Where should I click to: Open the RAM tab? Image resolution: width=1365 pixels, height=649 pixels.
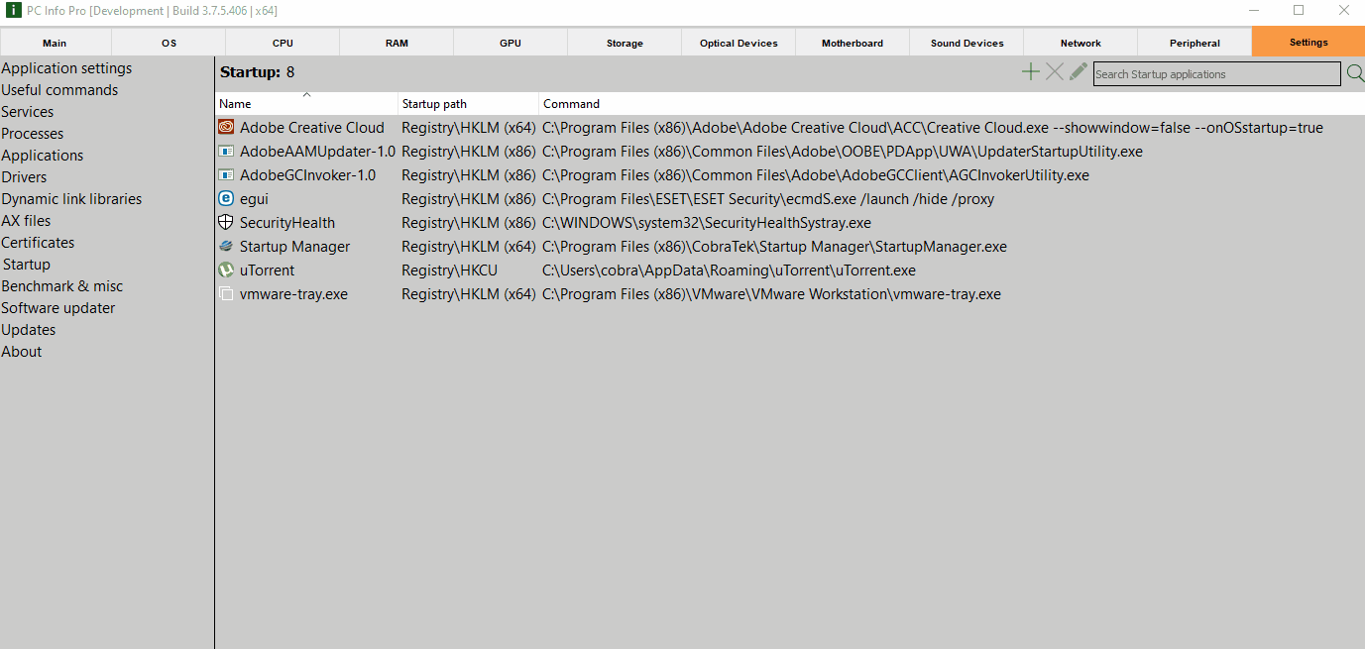pos(397,43)
